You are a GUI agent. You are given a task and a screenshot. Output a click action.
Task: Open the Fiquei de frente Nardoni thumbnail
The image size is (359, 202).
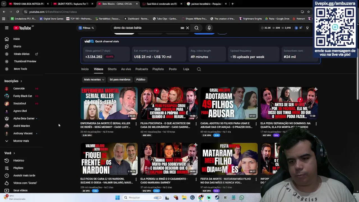click(x=109, y=159)
